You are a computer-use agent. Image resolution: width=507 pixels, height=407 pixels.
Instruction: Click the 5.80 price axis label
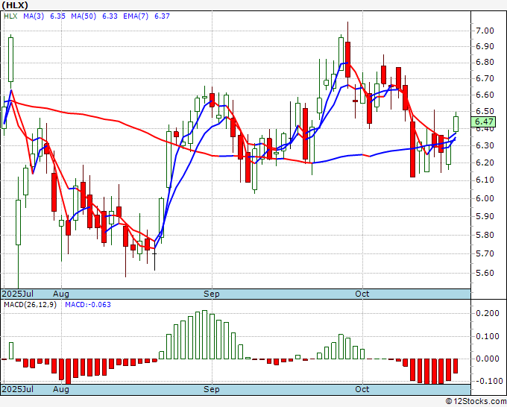(485, 235)
